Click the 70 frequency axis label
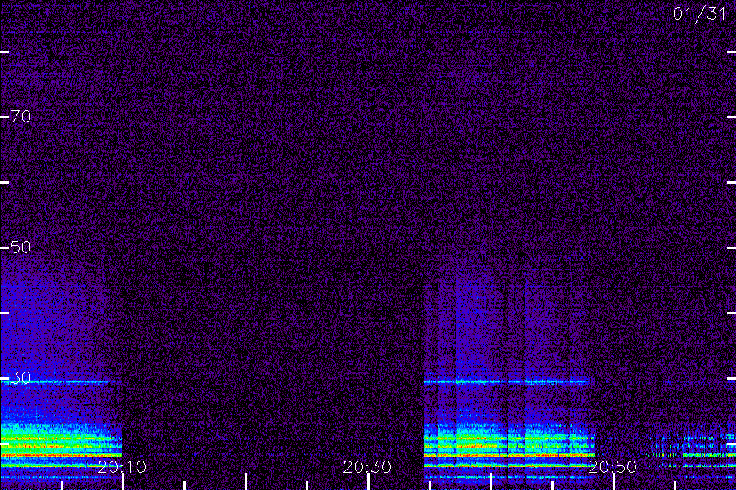 20,116
